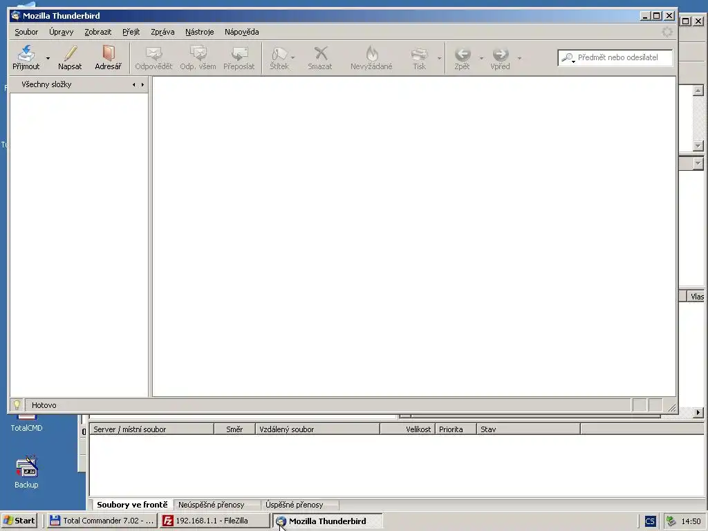The width and height of the screenshot is (708, 531).
Task: Sort by Stav column in FileZilla
Action: point(528,429)
